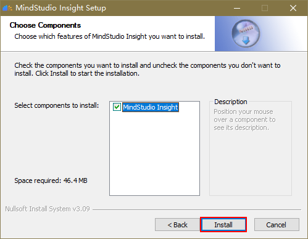Click the MindStudio Insight title bar icon
Screen dimensions: 308x239
[x=7, y=8]
